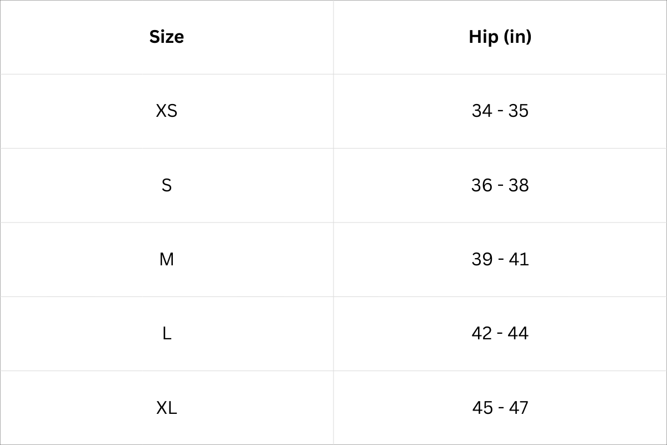
Task: Click the 34 - 35 hip range
Action: (500, 111)
